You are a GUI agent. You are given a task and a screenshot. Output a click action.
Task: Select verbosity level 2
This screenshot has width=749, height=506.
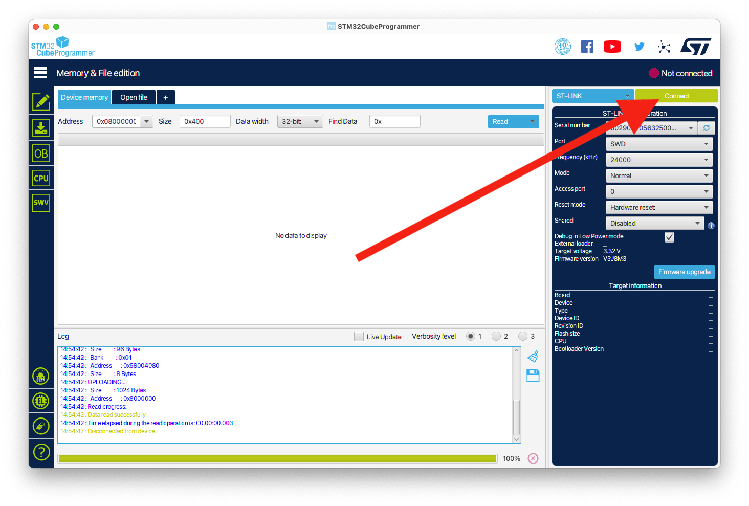point(496,336)
